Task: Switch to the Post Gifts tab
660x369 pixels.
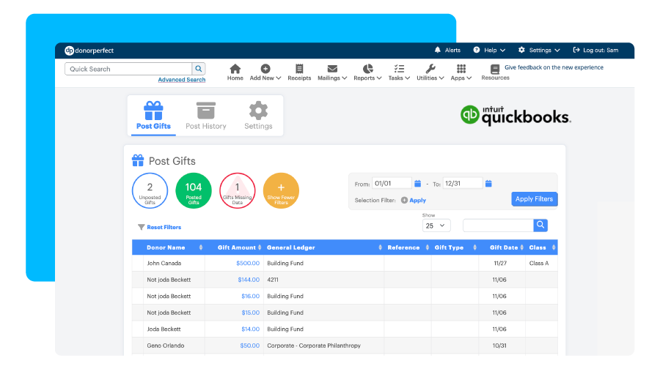Action: click(153, 116)
